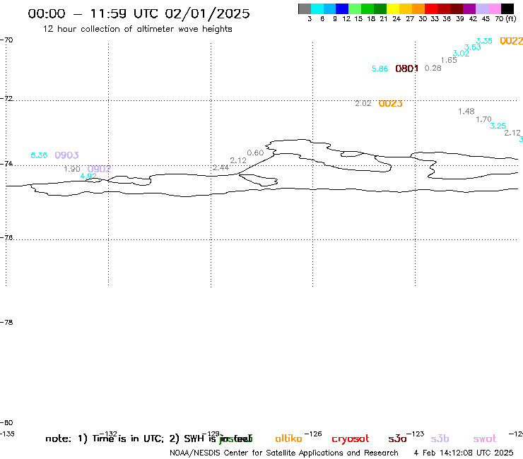
Task: Select the 'cryosat' satellite legend label
Action: pyautogui.click(x=351, y=439)
